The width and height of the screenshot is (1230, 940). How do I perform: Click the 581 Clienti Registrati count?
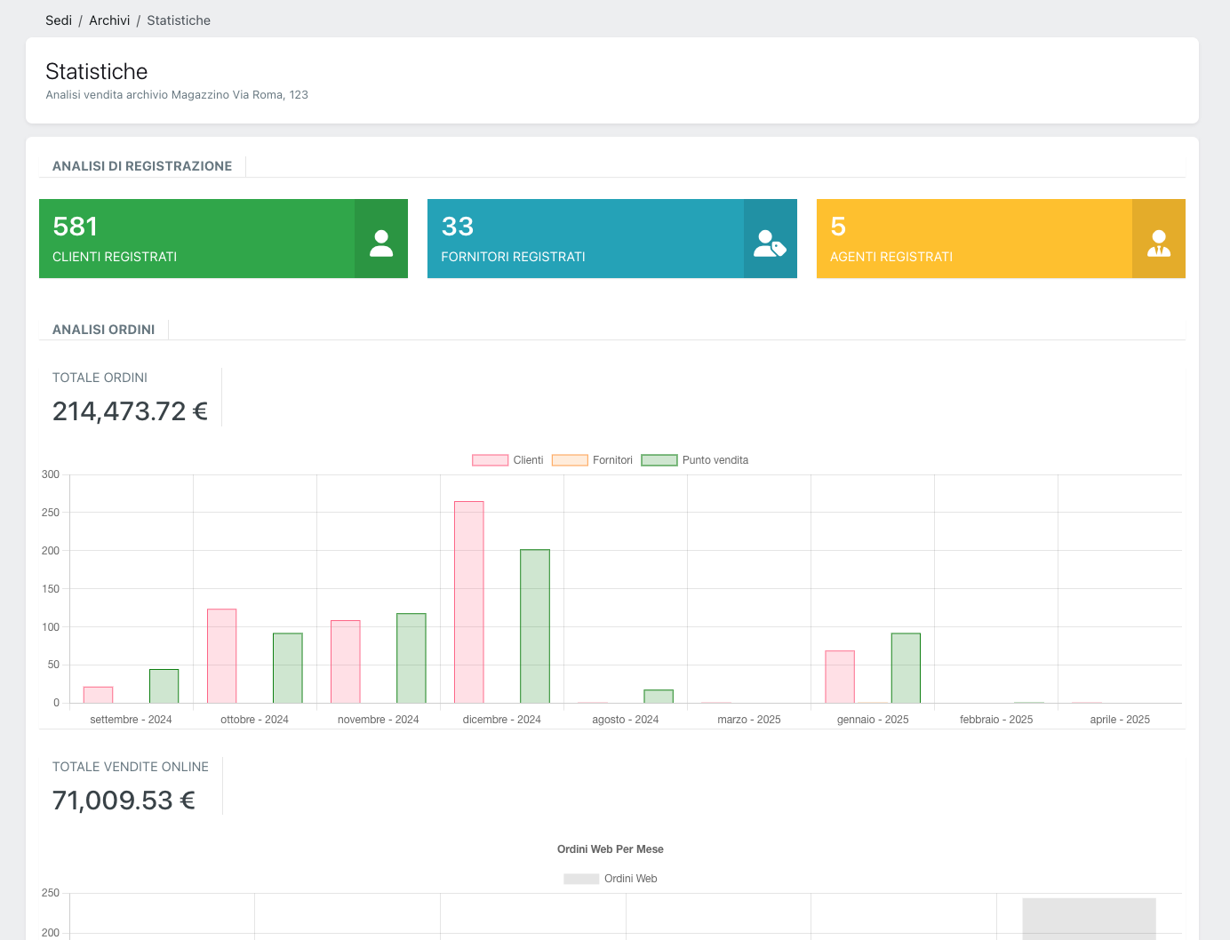coord(76,227)
